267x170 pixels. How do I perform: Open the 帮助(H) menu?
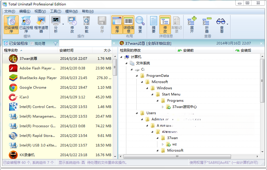pyautogui.click(x=88, y=11)
